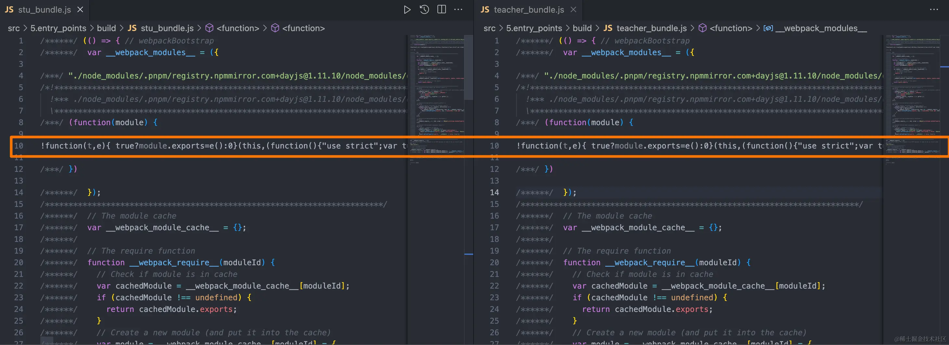The height and width of the screenshot is (345, 949).
Task: Open last <function> breadcrumb in stu_bundle.js editor
Action: click(304, 28)
